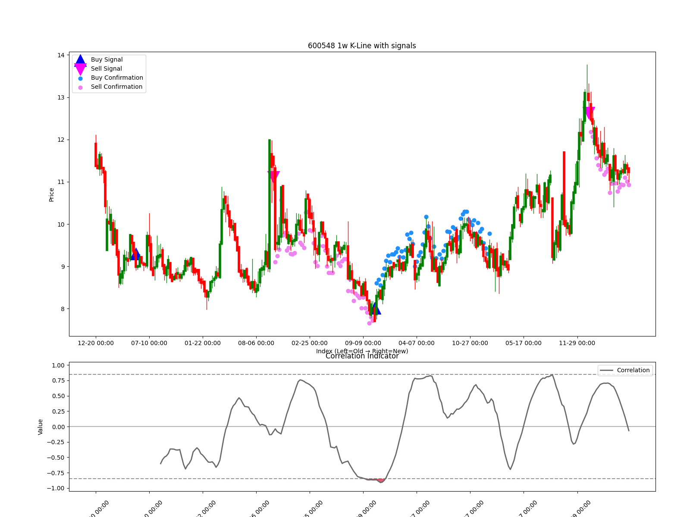The height and width of the screenshot is (517, 690).
Task: Select the blue buy triangle at the 09-09 price low
Action: (x=375, y=308)
